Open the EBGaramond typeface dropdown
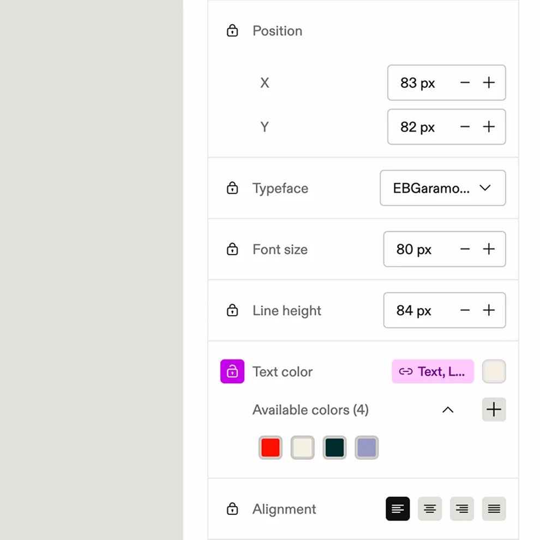The width and height of the screenshot is (540, 540). [x=443, y=188]
